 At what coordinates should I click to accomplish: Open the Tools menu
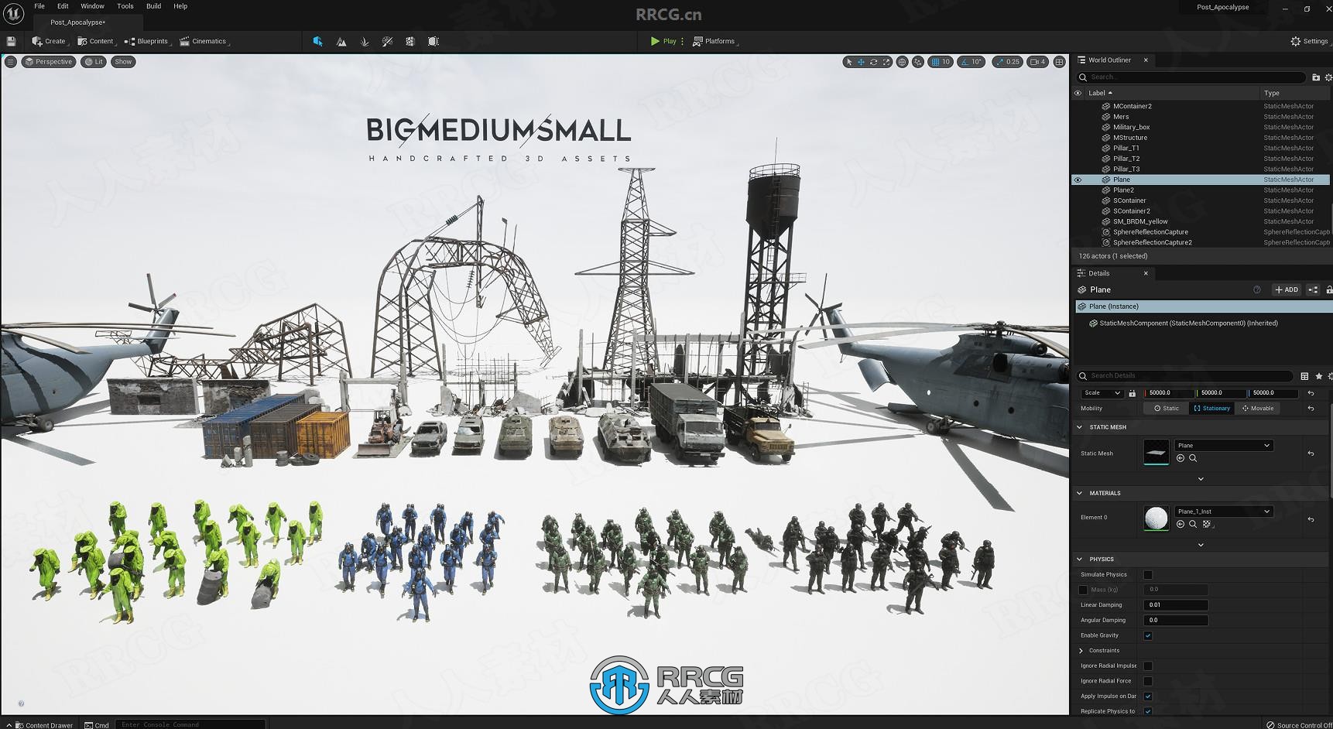125,6
